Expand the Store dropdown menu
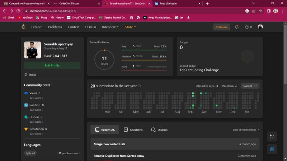 click(x=130, y=27)
